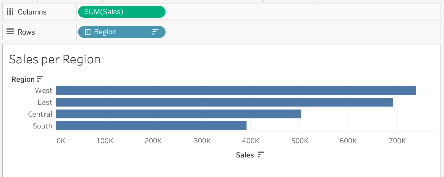This screenshot has width=444, height=177.
Task: Click the Central row label
Action: point(40,114)
